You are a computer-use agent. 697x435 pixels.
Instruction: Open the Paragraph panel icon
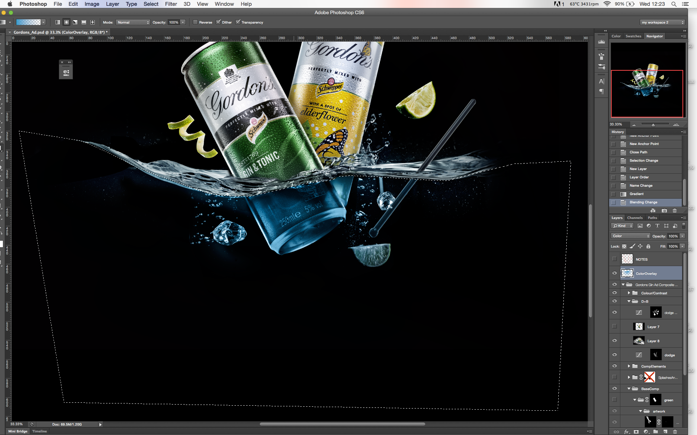pos(602,92)
